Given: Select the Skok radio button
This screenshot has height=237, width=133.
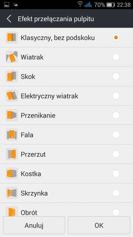Looking at the screenshot, I should [x=116, y=76].
